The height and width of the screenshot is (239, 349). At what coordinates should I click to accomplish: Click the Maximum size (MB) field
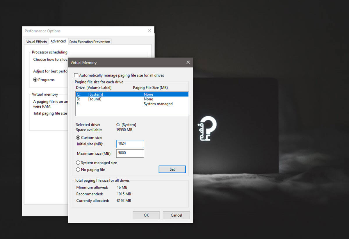coord(130,153)
